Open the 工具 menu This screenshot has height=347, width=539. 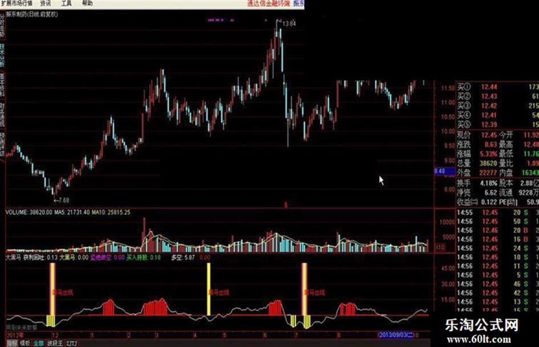tap(66, 3)
